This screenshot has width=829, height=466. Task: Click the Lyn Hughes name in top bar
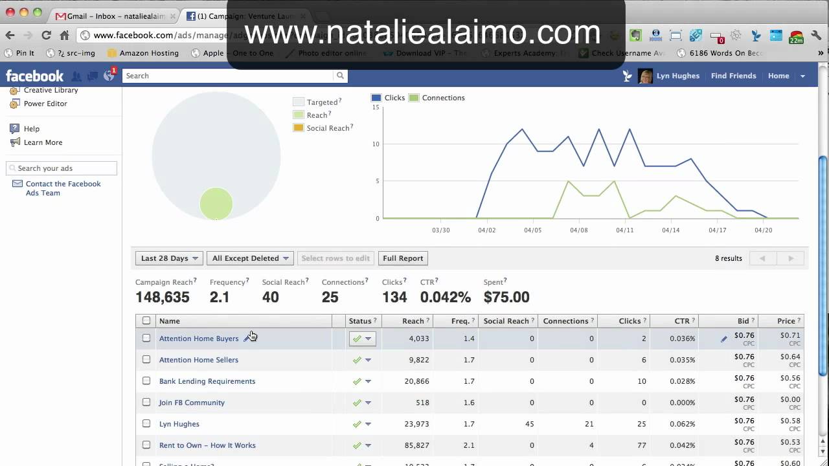point(677,76)
